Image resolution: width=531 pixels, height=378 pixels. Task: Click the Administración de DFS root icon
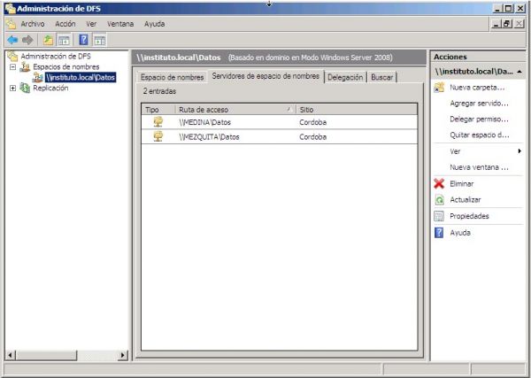click(x=12, y=57)
